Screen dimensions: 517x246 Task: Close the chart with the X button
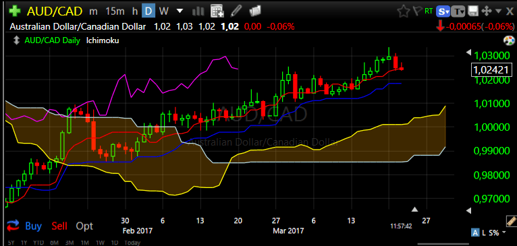510,11
